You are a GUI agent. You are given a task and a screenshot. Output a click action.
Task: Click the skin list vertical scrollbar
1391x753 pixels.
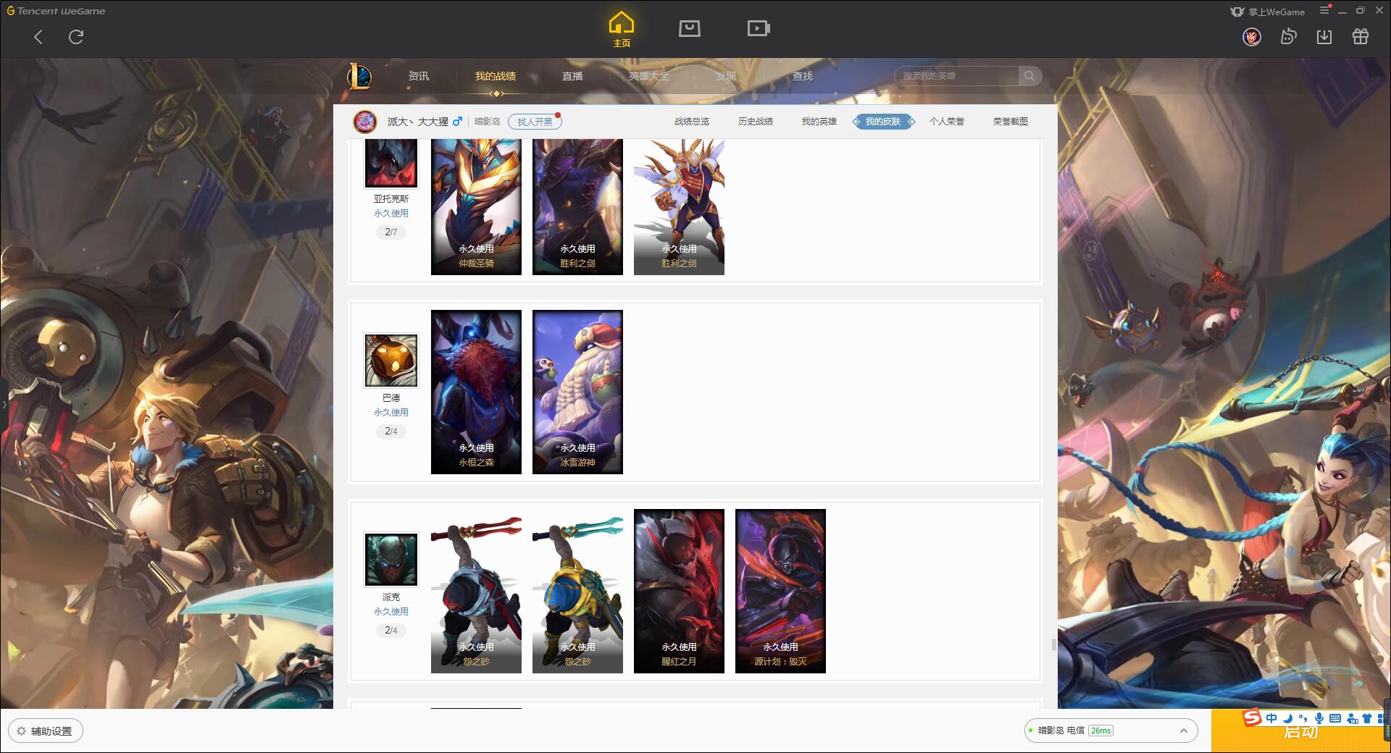click(1053, 644)
